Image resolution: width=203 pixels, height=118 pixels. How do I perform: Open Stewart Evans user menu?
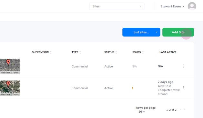172,6
